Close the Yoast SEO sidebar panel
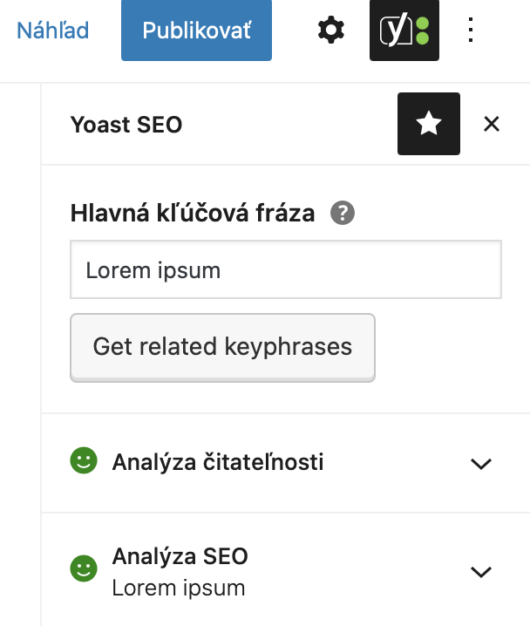Screen dimensions: 530x626 [492, 124]
